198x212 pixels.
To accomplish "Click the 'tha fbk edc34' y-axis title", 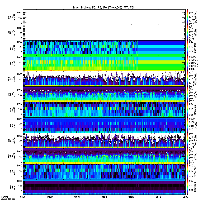I will point(13,48).
